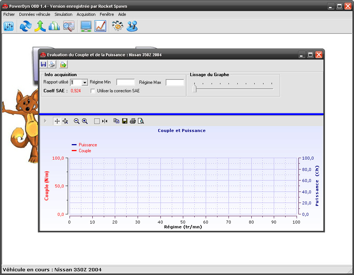Open the 'Données véhicule' menu
This screenshot has width=354, height=275.
[35, 14]
